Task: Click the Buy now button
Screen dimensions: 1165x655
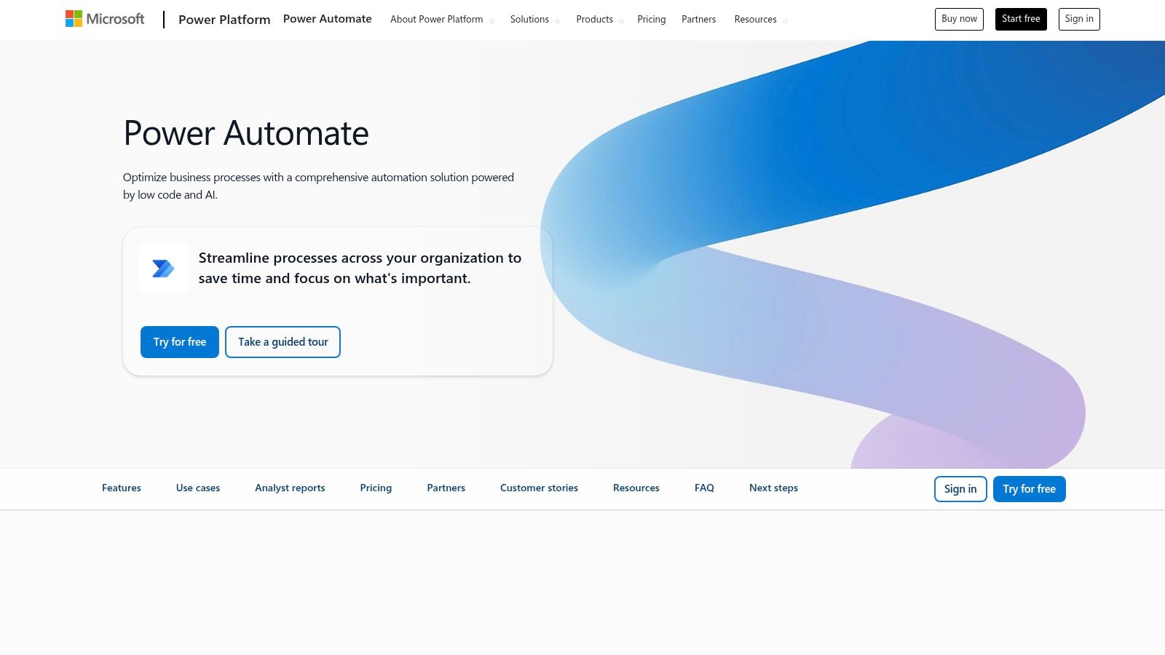Action: click(x=959, y=19)
